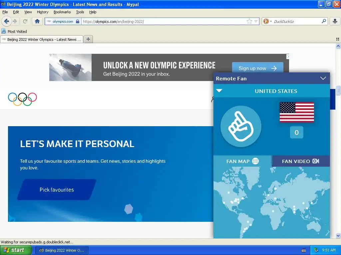The width and height of the screenshot is (341, 255).
Task: Click the Beijing 2022 taskbar button
Action: [62, 250]
